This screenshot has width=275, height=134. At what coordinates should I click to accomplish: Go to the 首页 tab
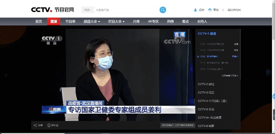click(x=39, y=21)
